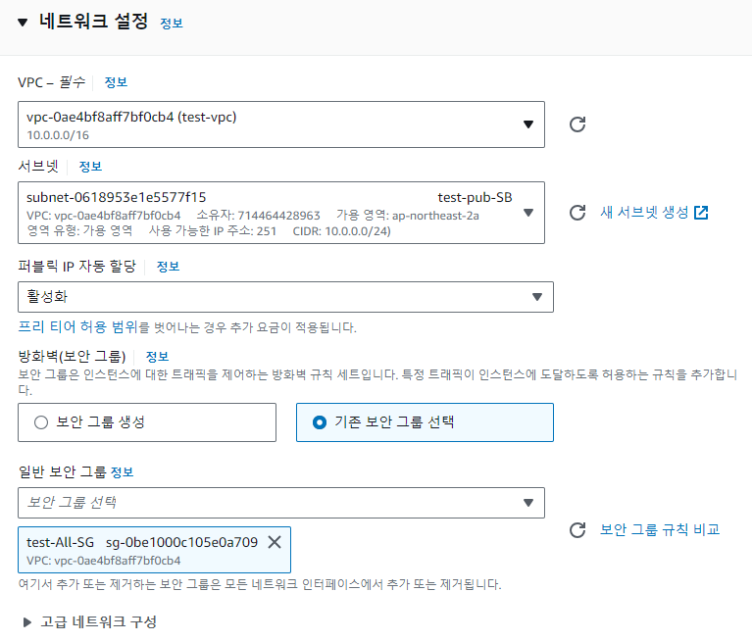Click the sg-0be1000c105e0a709 security group ID
This screenshot has height=642, width=752.
point(181,542)
